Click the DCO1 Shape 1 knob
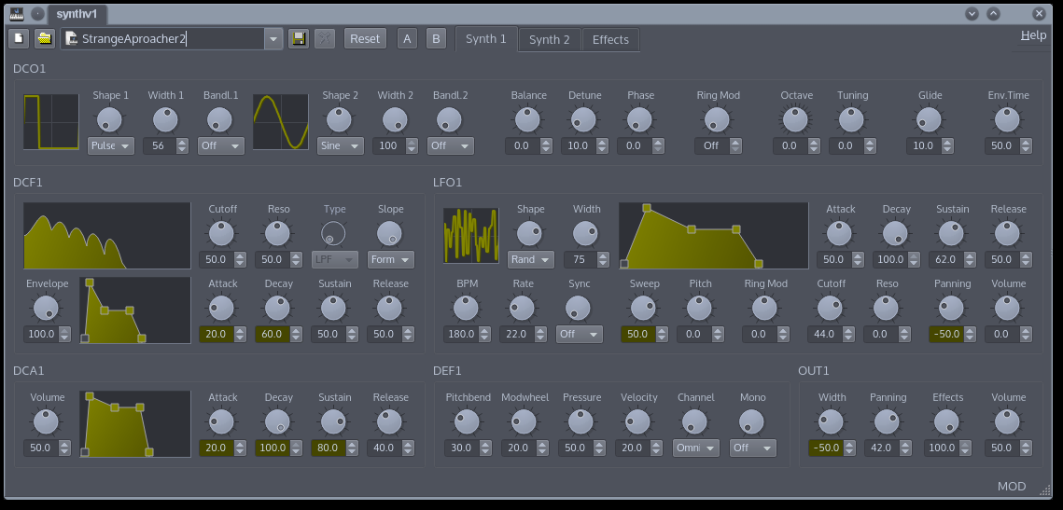 pyautogui.click(x=110, y=120)
